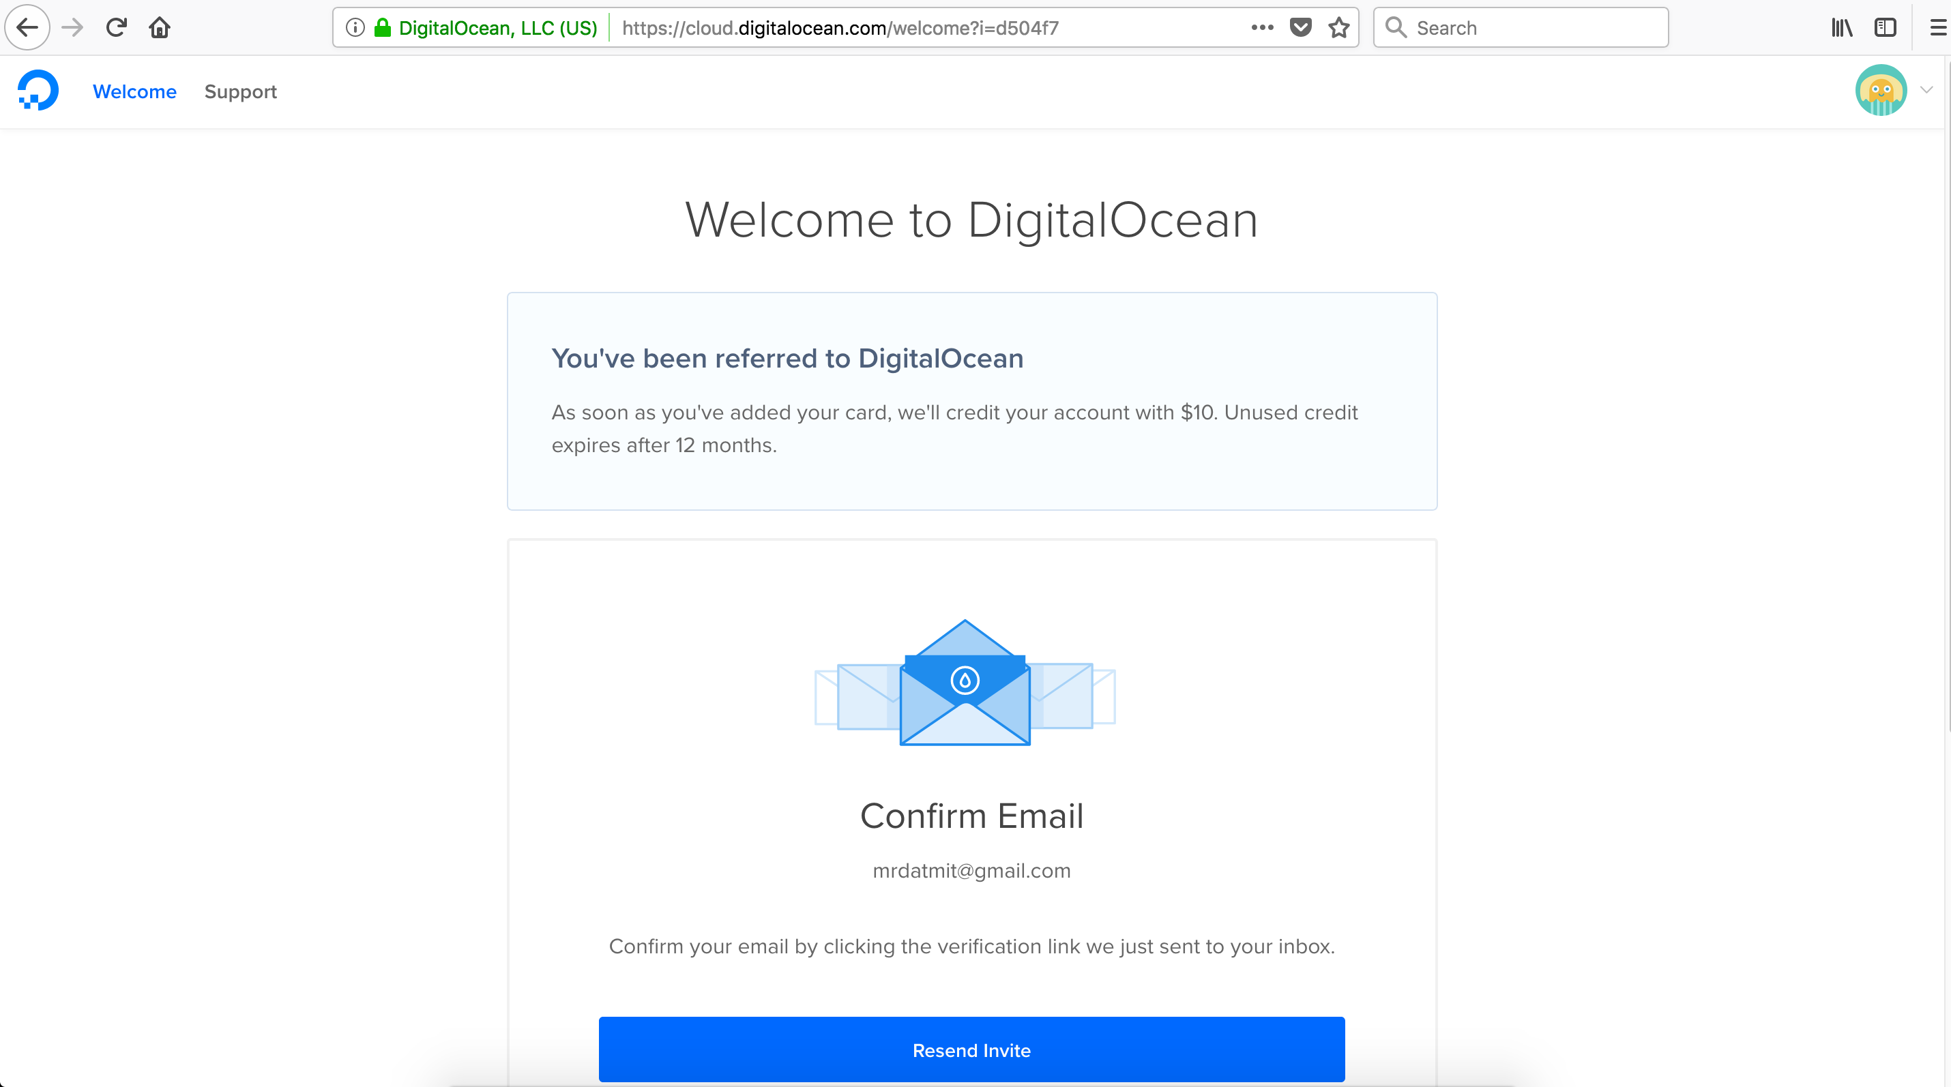Click the verification link instruction text
Viewport: 1951px width, 1087px height.
click(x=971, y=947)
